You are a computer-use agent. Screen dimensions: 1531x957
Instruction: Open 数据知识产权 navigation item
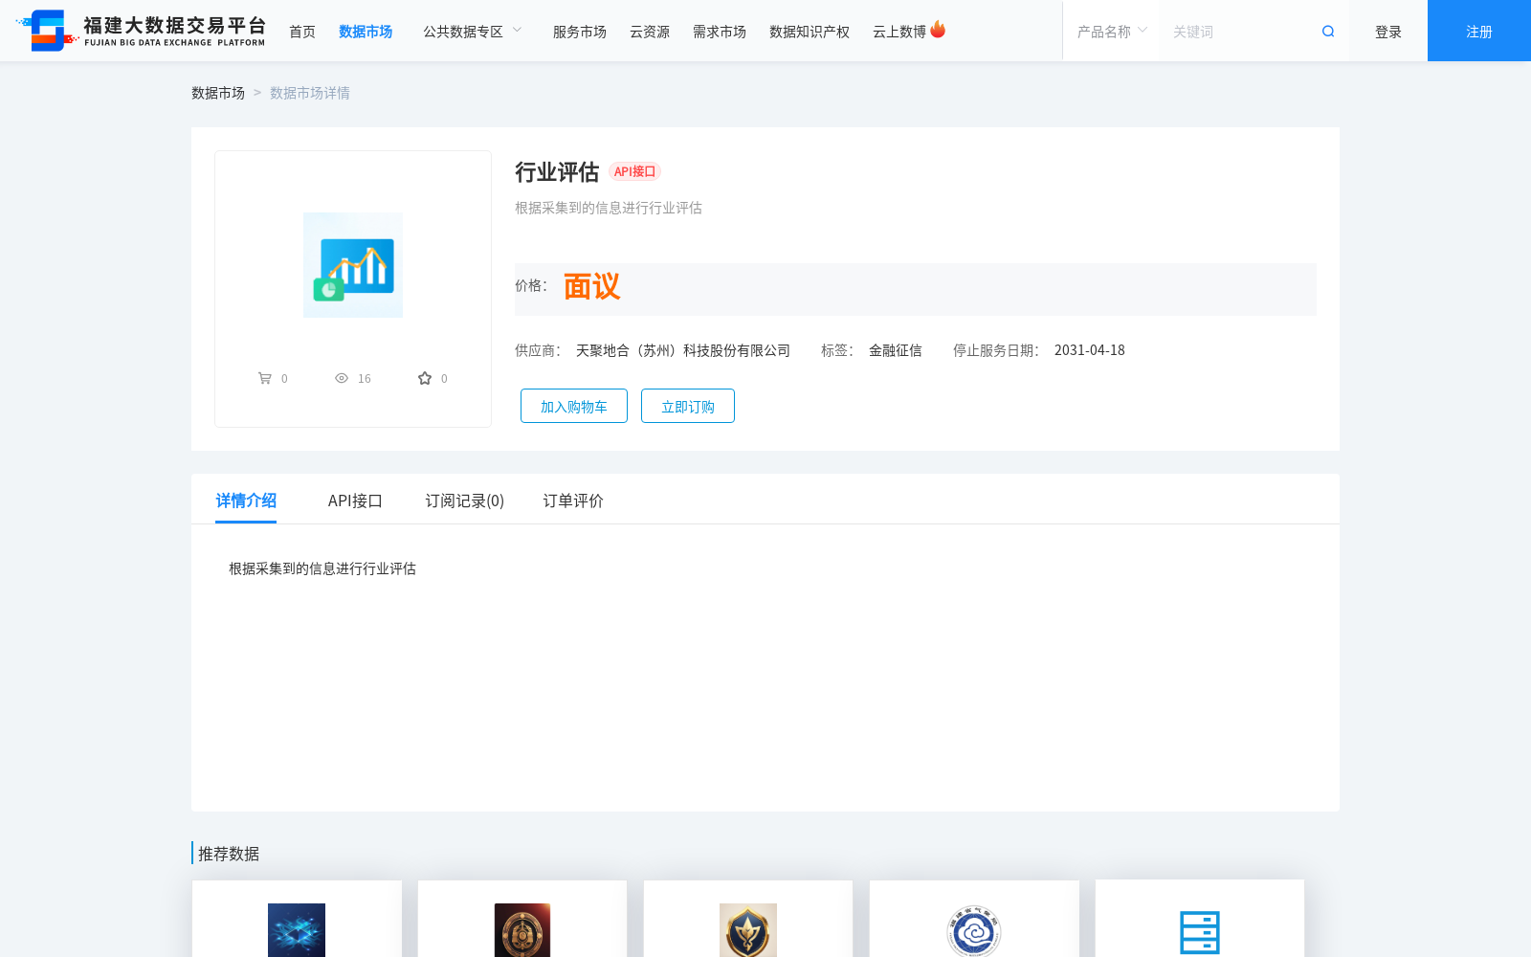810,32
